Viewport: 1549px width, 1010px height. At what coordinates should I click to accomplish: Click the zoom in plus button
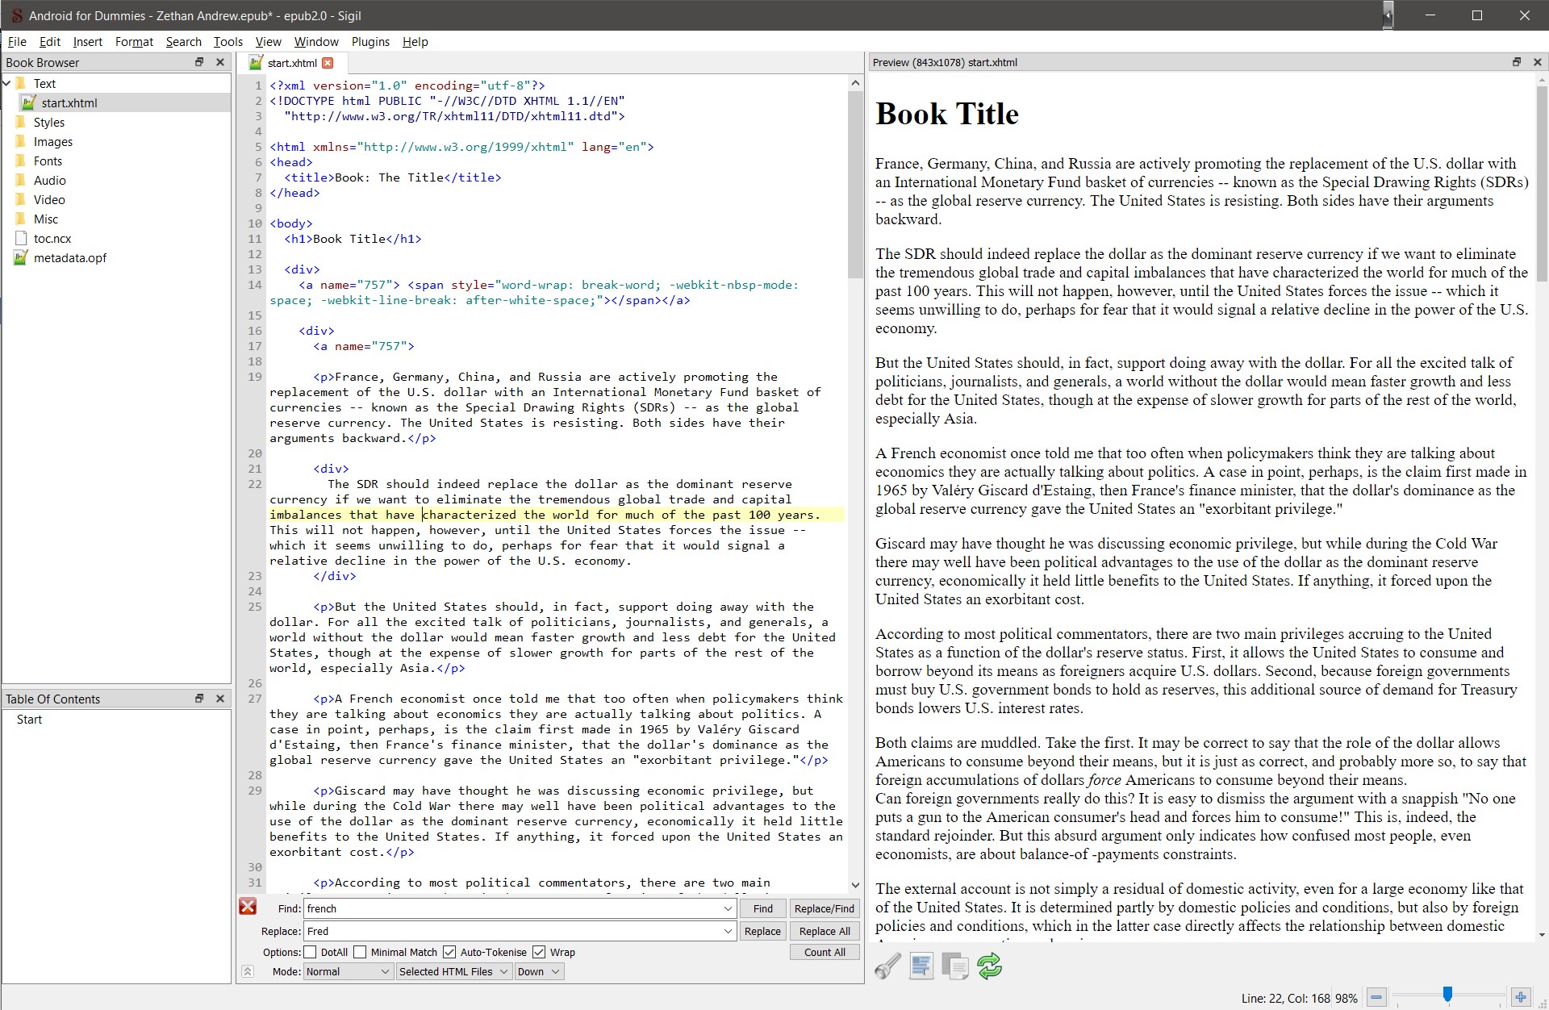[1521, 998]
